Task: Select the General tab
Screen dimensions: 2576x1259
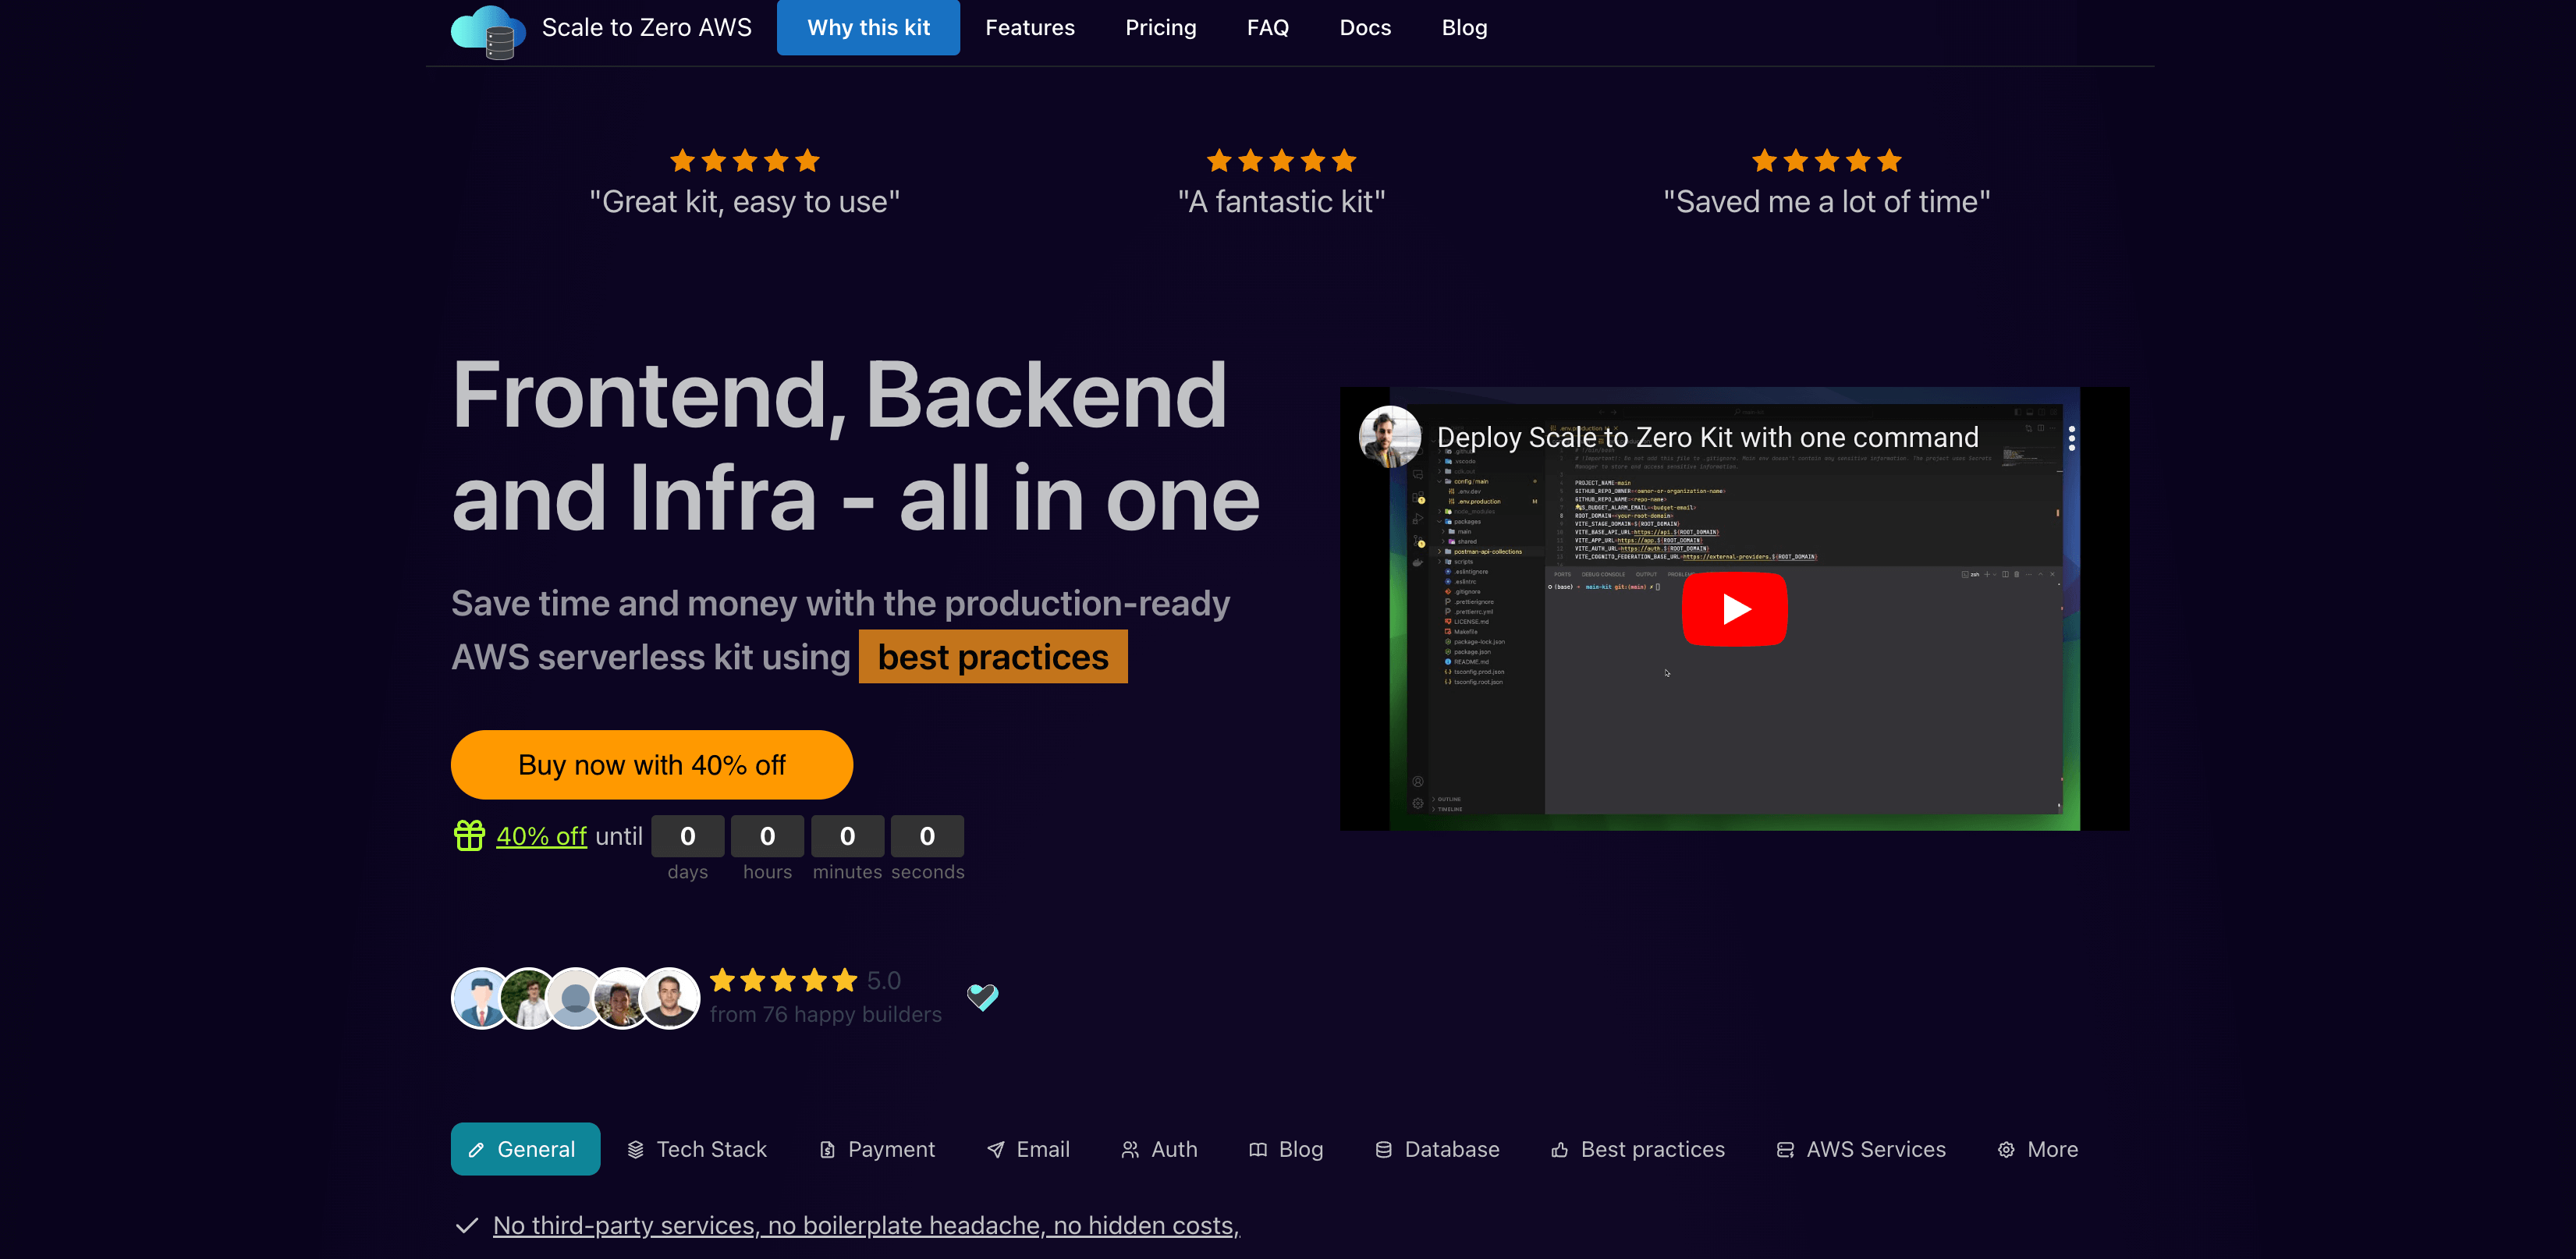Action: [525, 1149]
